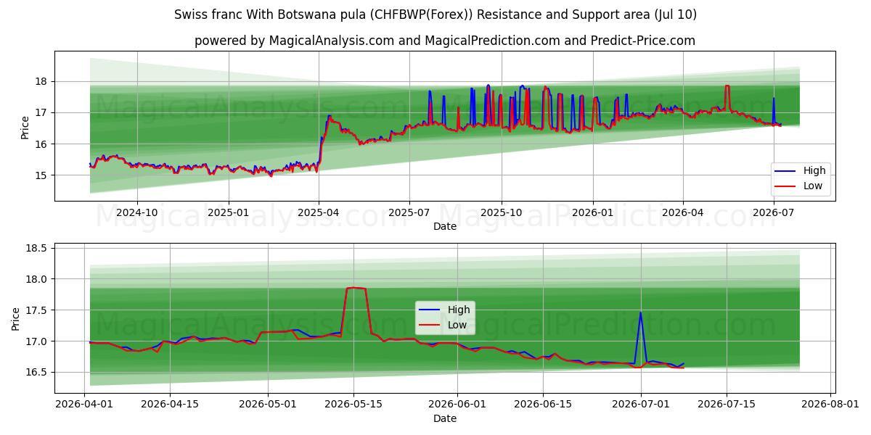Click the '2024-10' tick label
Image resolution: width=871 pixels, height=435 pixels.
[137, 212]
